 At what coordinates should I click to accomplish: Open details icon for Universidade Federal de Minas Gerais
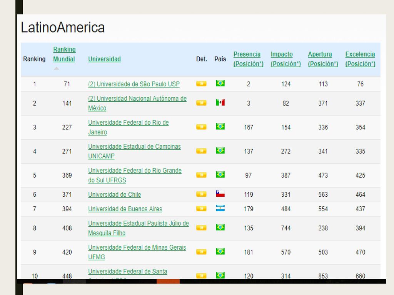click(x=201, y=252)
